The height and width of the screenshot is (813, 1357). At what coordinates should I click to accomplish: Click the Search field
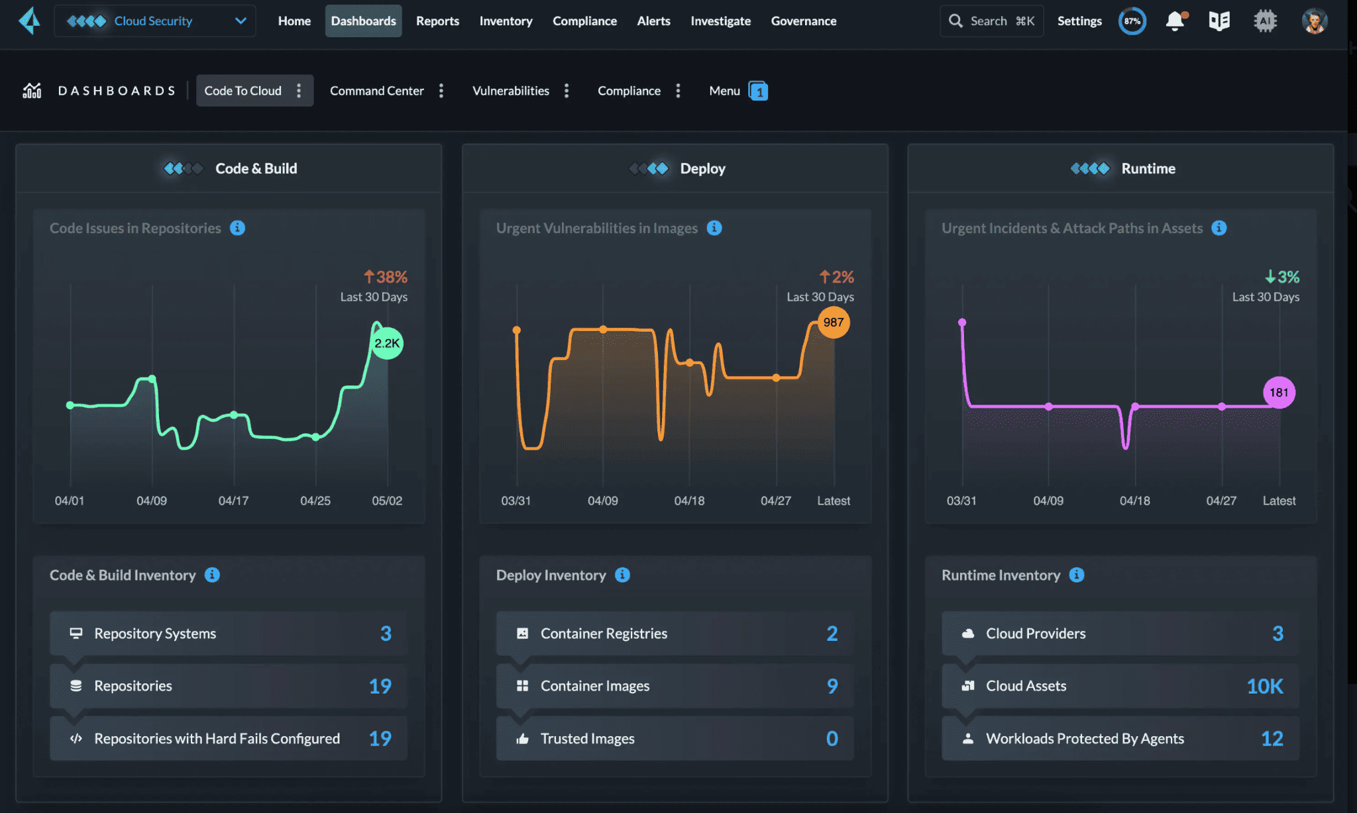pyautogui.click(x=991, y=21)
